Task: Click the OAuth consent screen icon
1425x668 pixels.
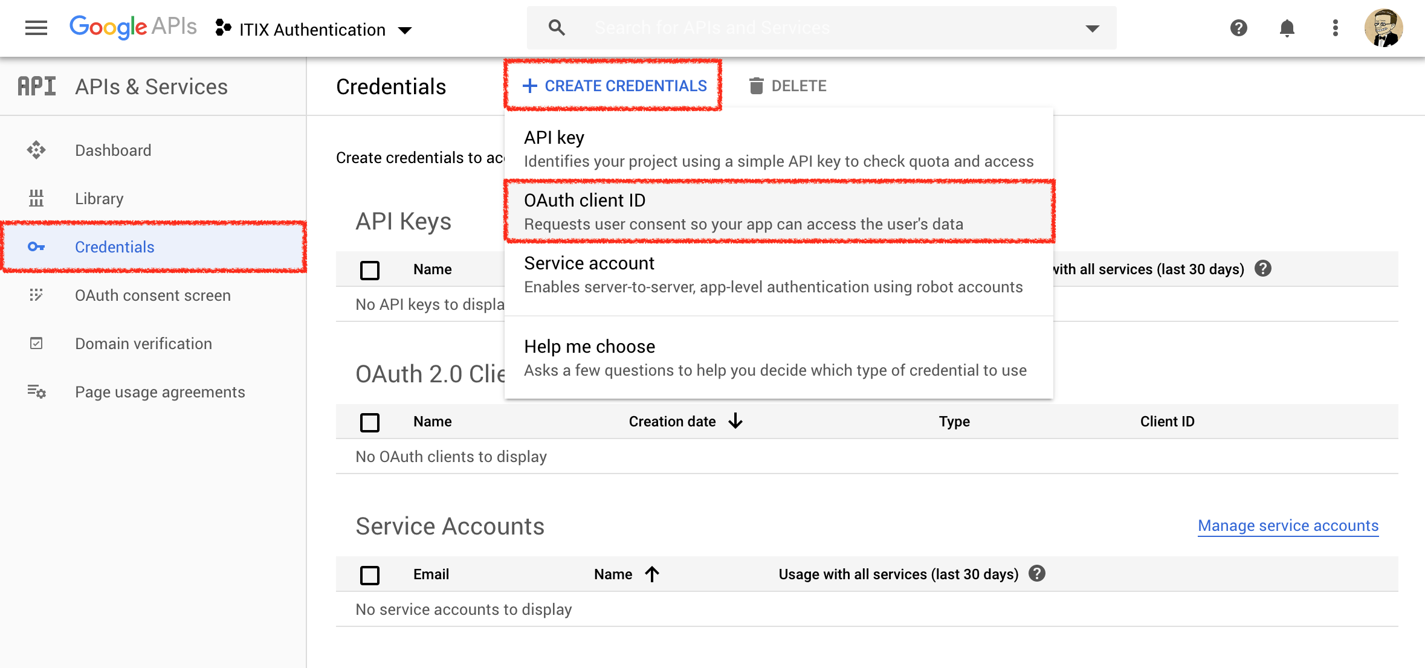Action: (36, 295)
